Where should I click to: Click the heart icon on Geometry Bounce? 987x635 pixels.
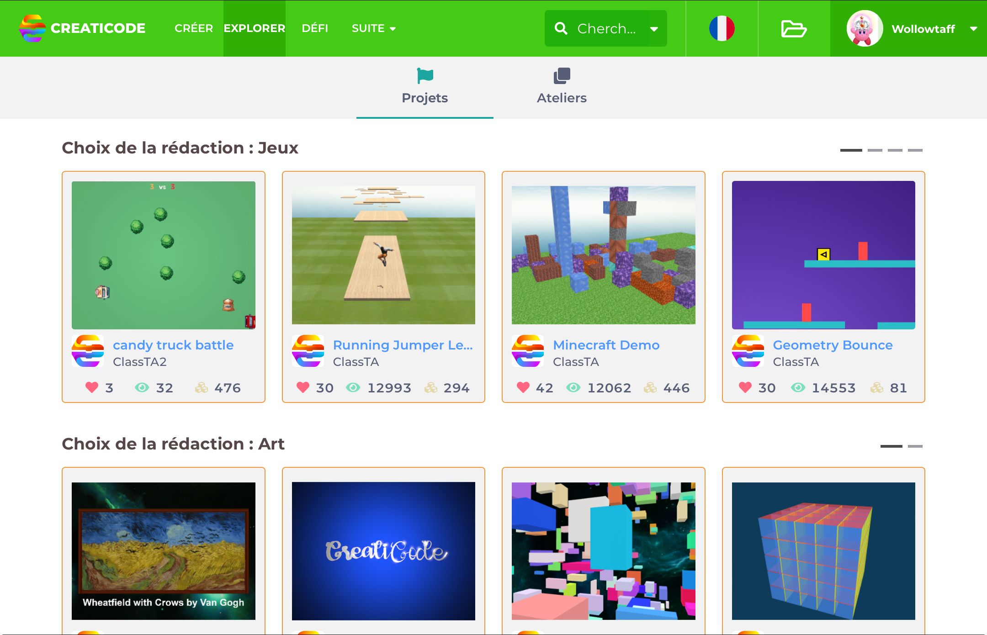pos(745,387)
